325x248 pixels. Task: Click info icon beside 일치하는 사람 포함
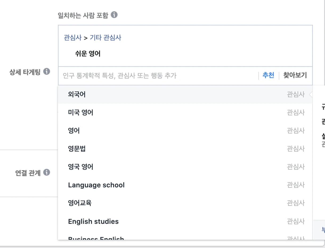coord(114,15)
